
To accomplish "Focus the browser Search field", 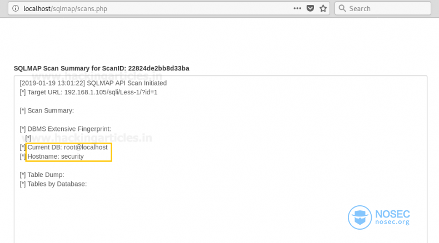I will coord(383,8).
